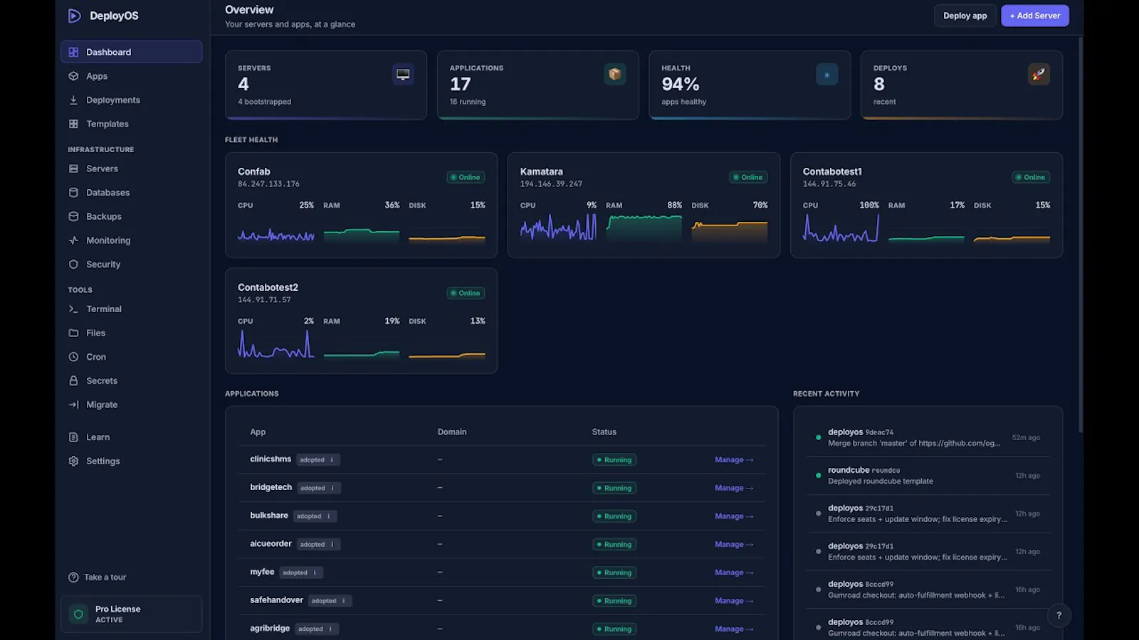Open the Servers page icon

(73, 169)
